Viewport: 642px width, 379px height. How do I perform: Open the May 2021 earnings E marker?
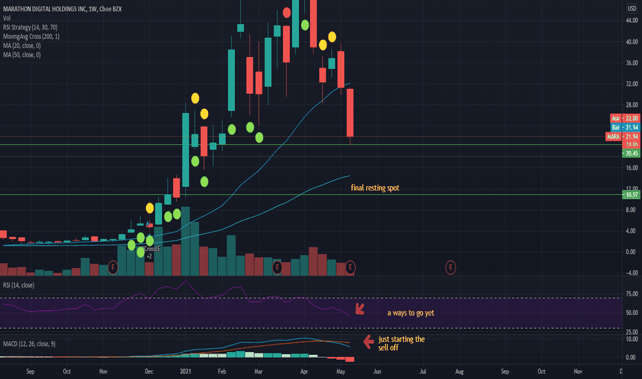350,267
